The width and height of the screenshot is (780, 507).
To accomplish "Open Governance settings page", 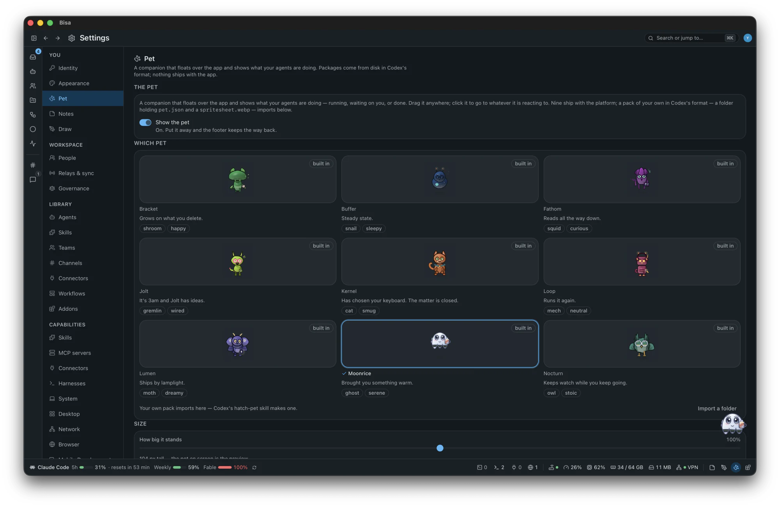I will click(x=83, y=188).
